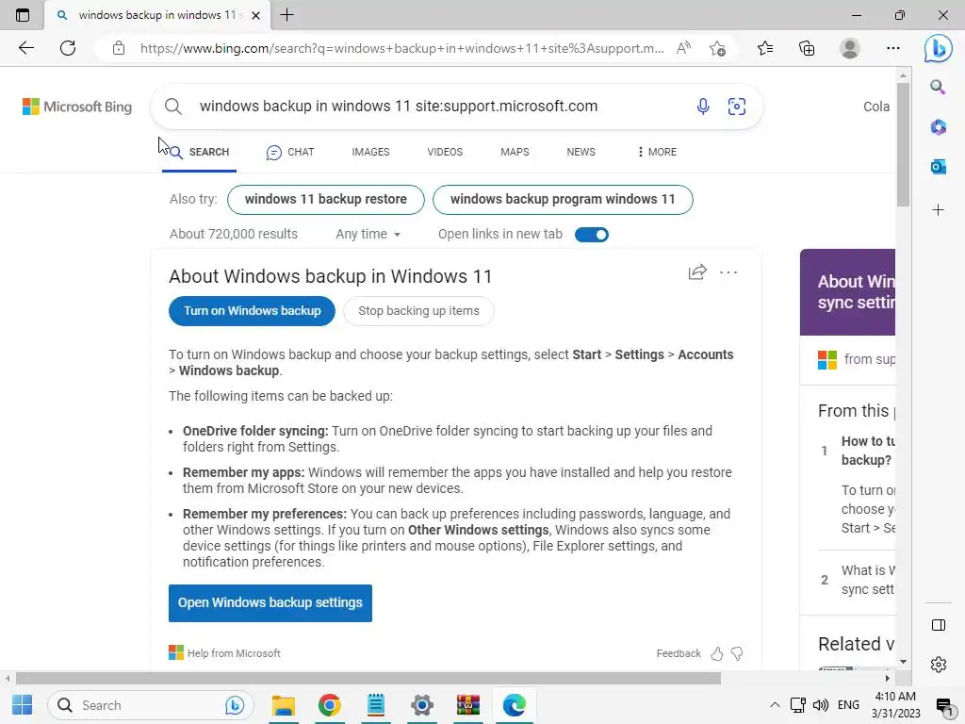Open Read aloud in address bar

(683, 48)
